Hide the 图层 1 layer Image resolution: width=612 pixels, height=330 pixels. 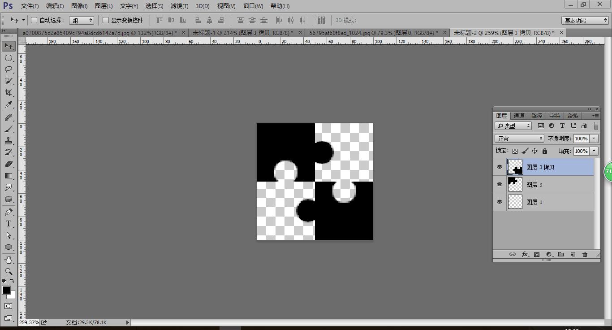500,202
